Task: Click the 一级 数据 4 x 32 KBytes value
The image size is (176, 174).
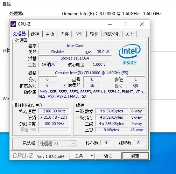Action: [112, 111]
